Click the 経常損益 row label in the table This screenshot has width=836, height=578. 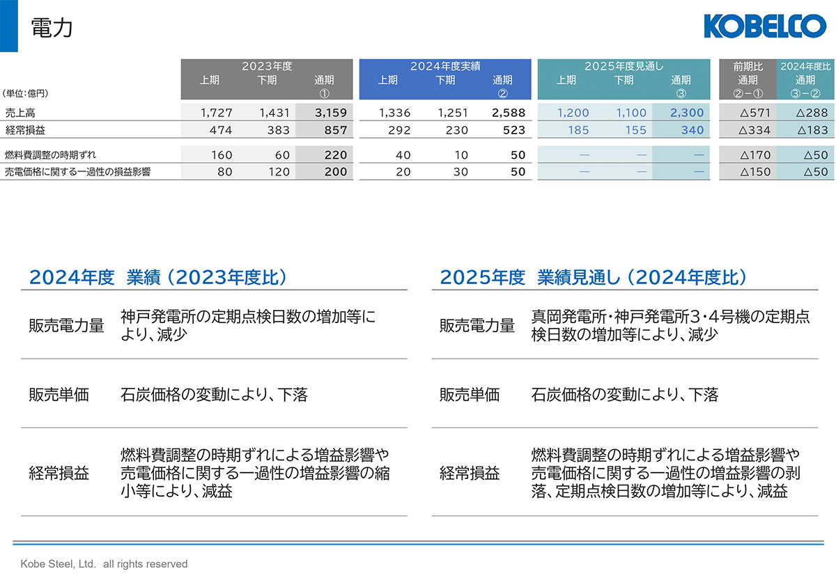tap(24, 130)
